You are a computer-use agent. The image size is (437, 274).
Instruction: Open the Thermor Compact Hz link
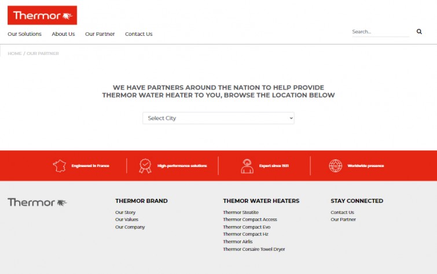click(245, 234)
